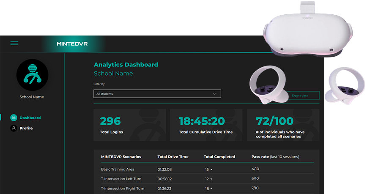
Task: Click the MINTEDVR logo
Action: [x=72, y=44]
